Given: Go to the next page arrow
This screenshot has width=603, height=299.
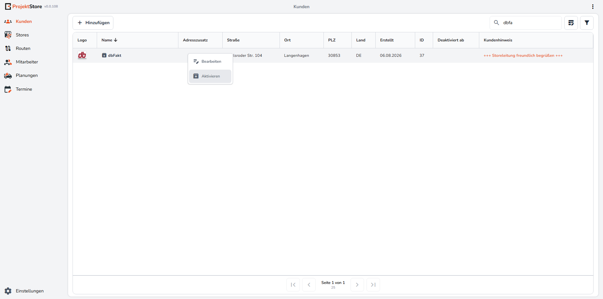Looking at the screenshot, I should [357, 285].
